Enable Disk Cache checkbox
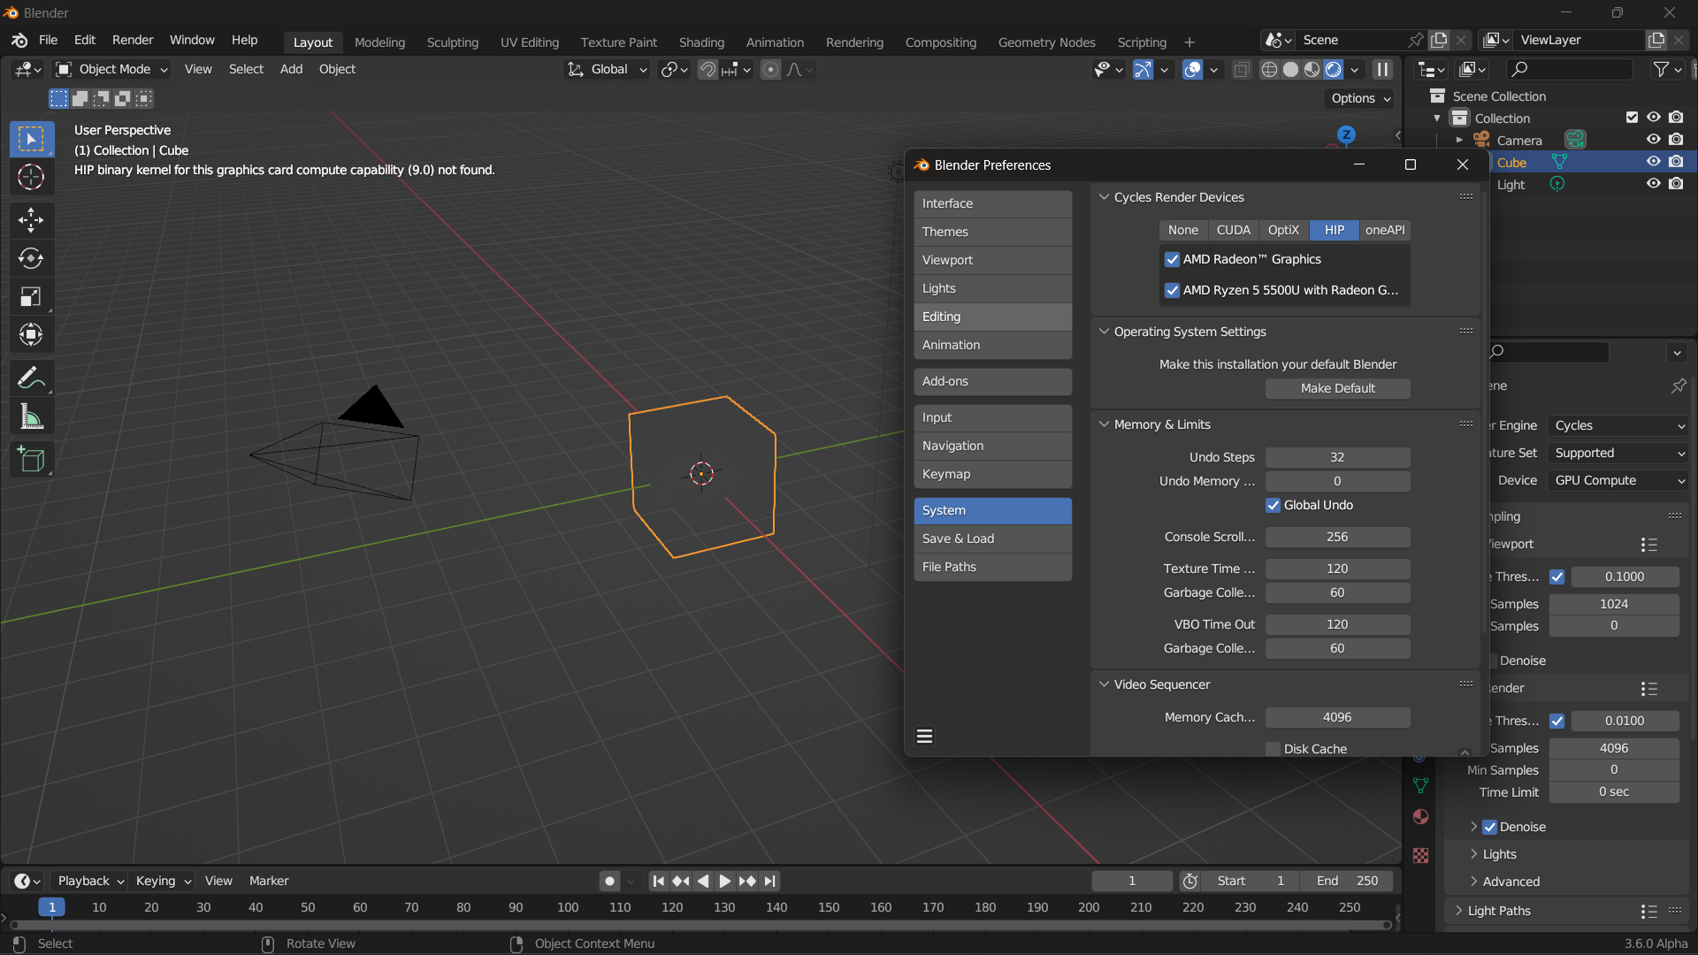The height and width of the screenshot is (955, 1698). (x=1273, y=749)
